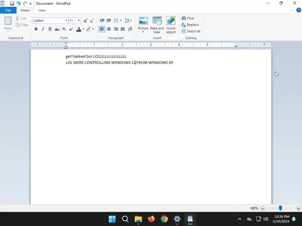The image size is (302, 226).
Task: Switch to the View tab
Action: (x=42, y=10)
